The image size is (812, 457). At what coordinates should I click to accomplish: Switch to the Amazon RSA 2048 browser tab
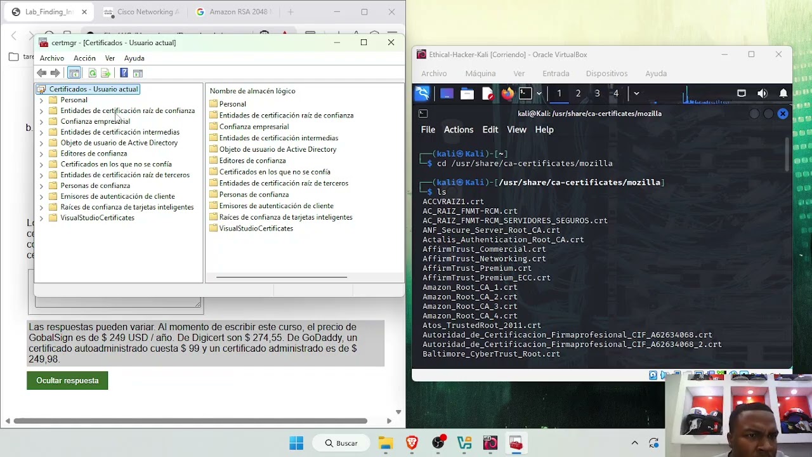pos(233,12)
